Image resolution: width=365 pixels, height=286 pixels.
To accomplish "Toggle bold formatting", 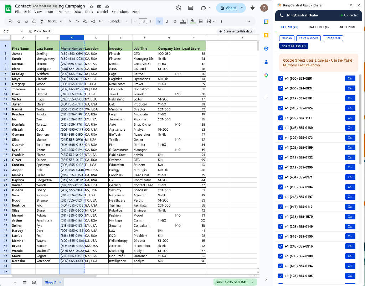I will pos(159,21).
